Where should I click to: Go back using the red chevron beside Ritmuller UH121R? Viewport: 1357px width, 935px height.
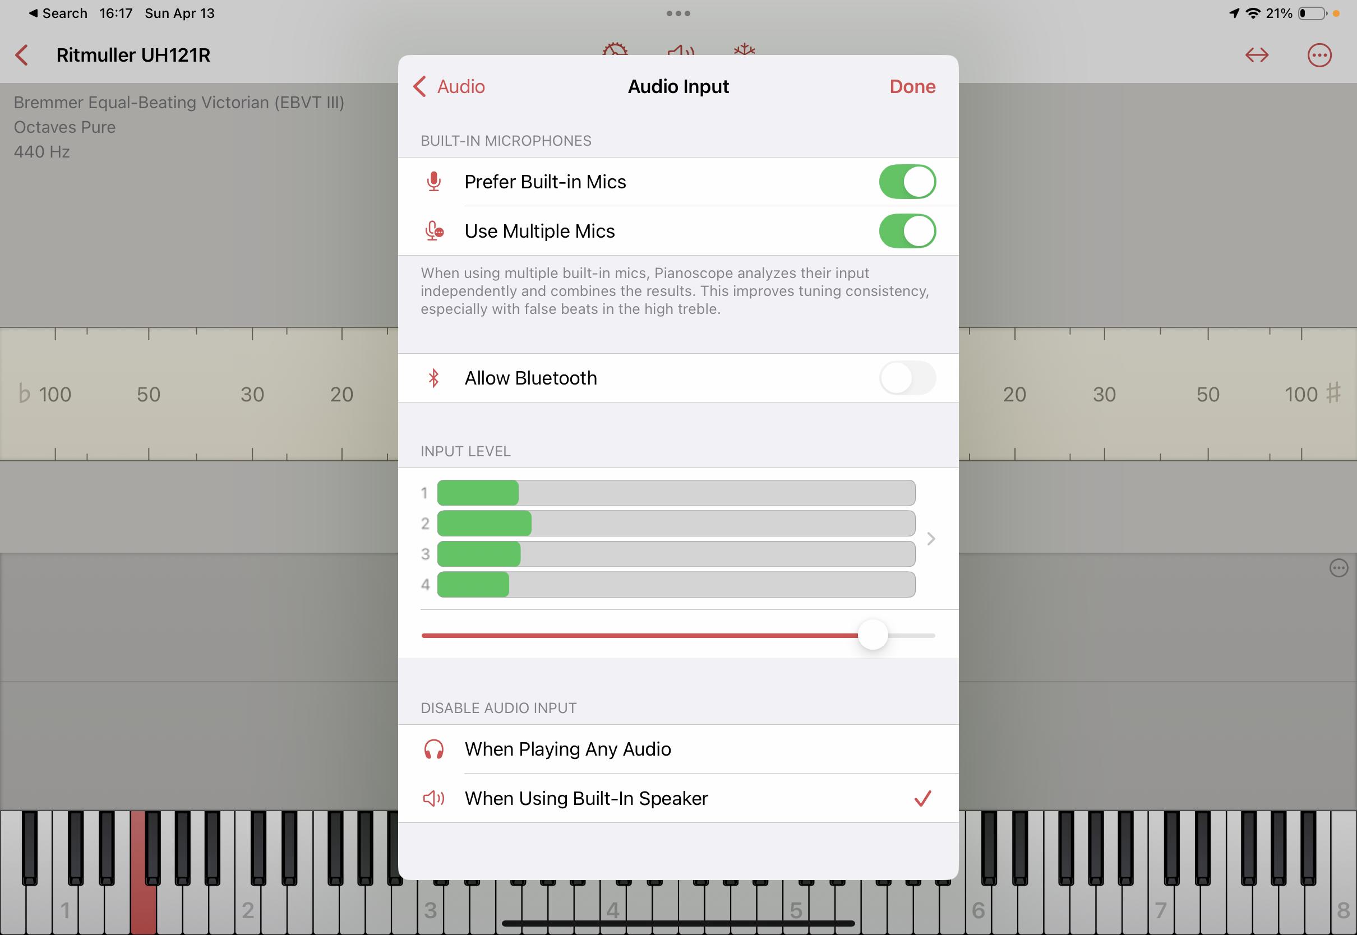(x=22, y=55)
